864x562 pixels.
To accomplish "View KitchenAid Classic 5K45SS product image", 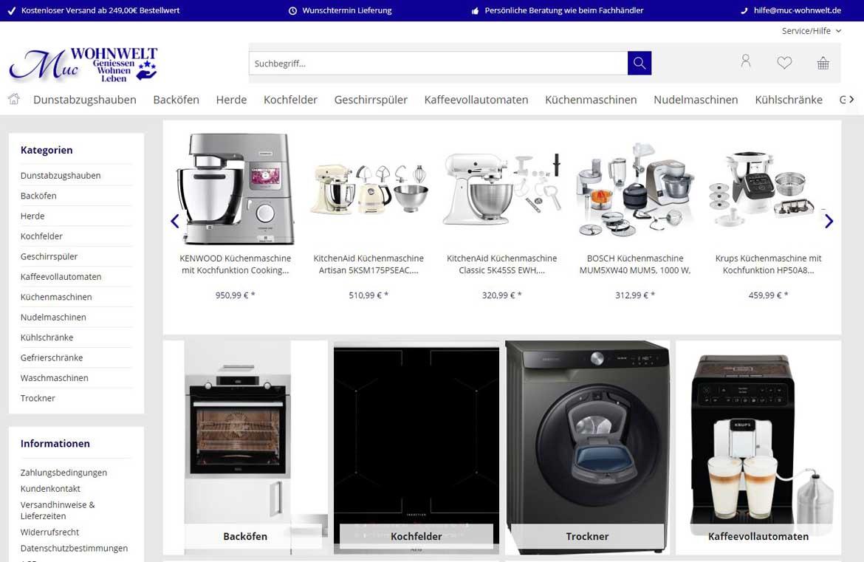I will coord(501,189).
